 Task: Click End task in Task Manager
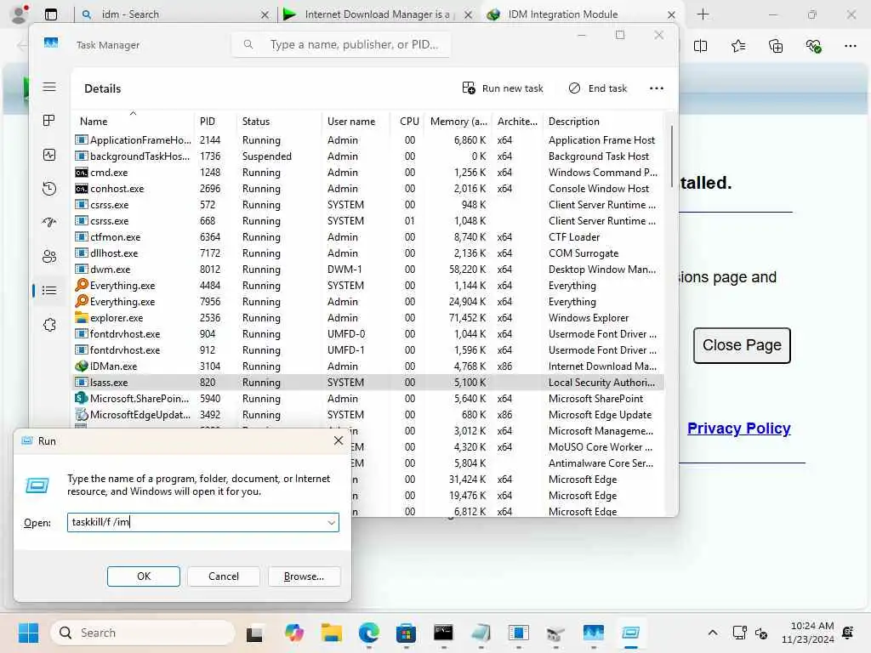click(x=597, y=88)
